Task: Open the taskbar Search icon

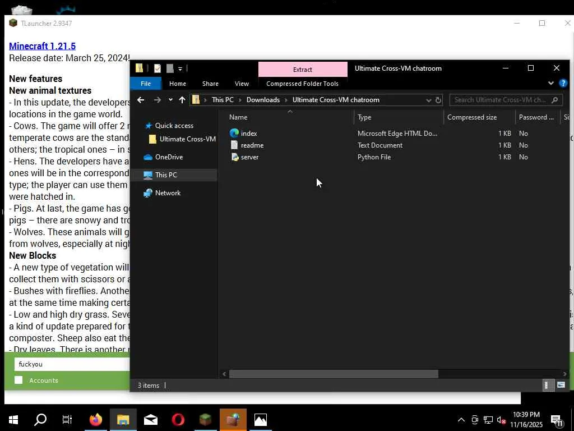Action: tap(40, 420)
